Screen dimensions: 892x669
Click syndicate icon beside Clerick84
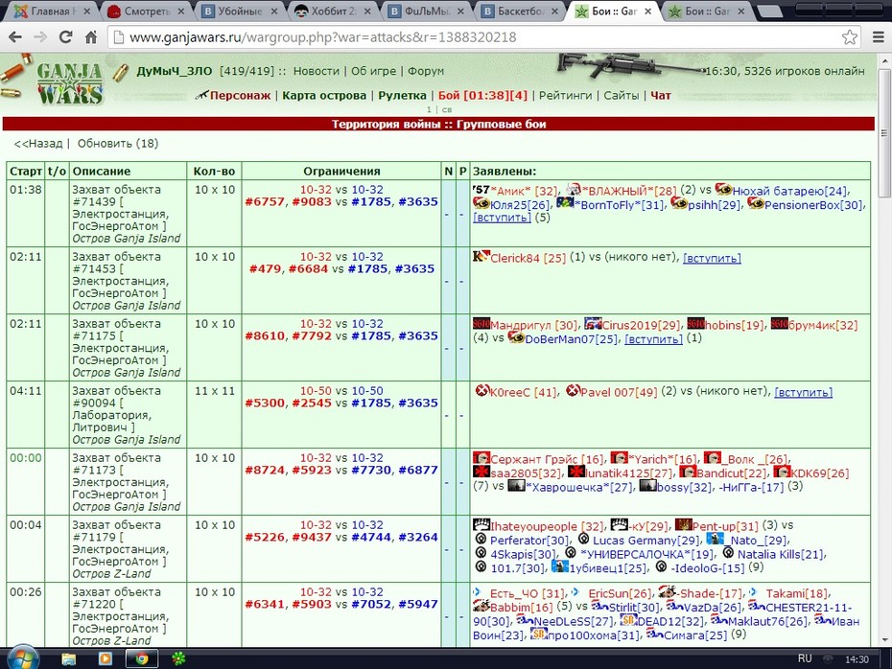point(481,256)
